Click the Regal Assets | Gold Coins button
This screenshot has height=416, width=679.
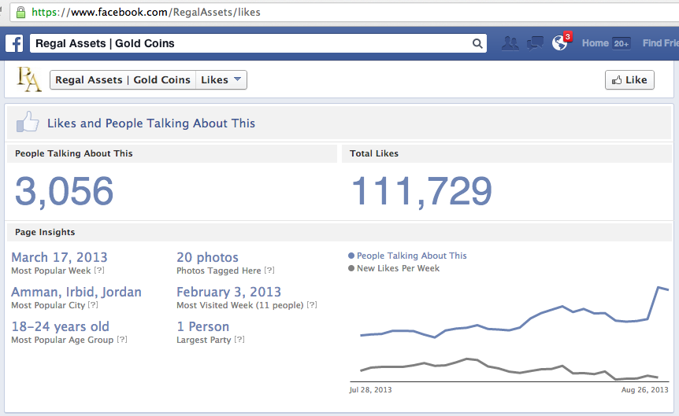(123, 80)
